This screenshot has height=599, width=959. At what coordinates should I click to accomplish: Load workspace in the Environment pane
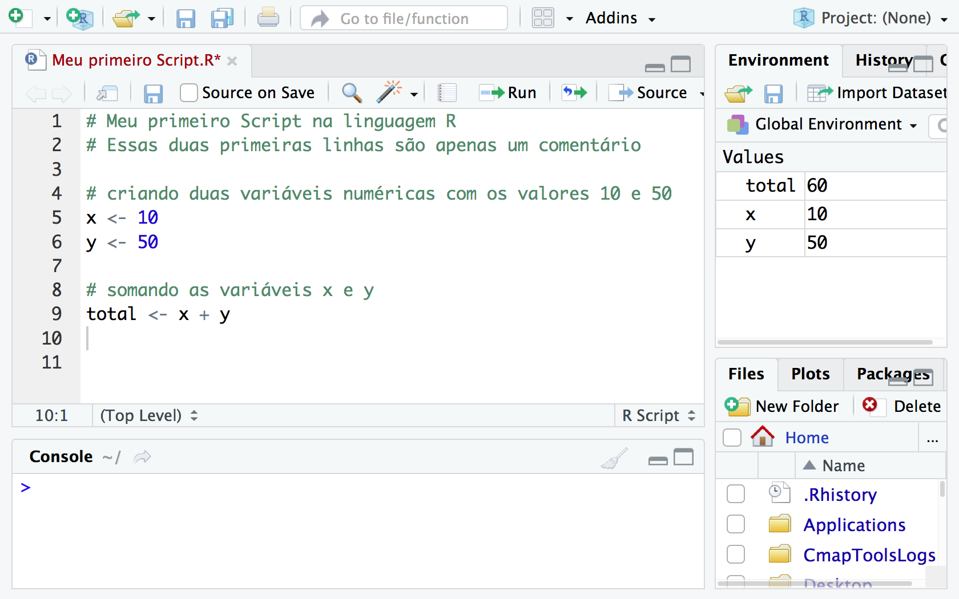(x=739, y=93)
